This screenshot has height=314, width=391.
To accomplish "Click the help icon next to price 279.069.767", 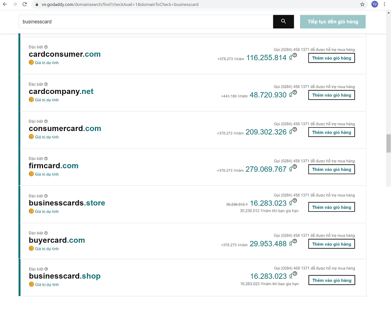I will click(x=295, y=166).
